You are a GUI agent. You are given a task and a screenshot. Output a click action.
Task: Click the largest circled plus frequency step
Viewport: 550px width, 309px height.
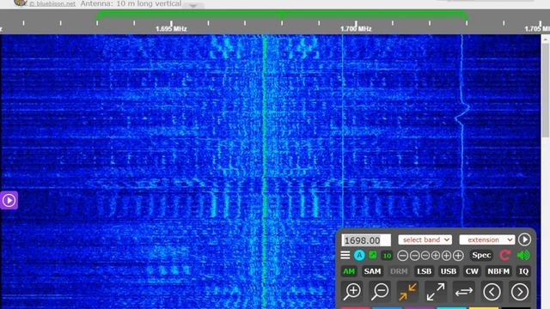(458, 256)
